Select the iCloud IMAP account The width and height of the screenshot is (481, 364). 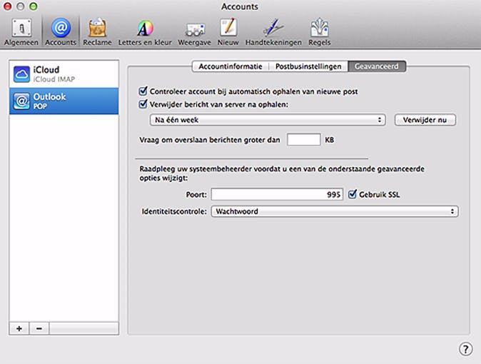(x=64, y=74)
